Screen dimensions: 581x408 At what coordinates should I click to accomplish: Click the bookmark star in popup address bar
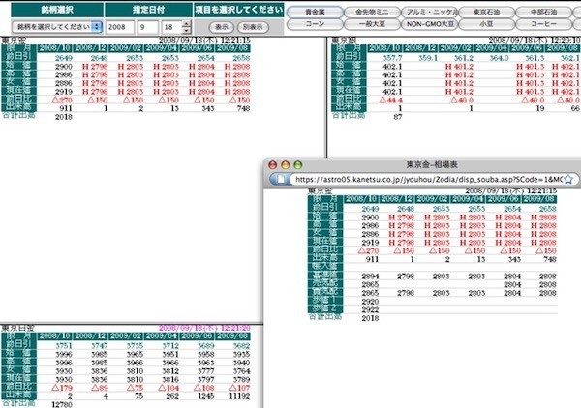click(x=568, y=180)
